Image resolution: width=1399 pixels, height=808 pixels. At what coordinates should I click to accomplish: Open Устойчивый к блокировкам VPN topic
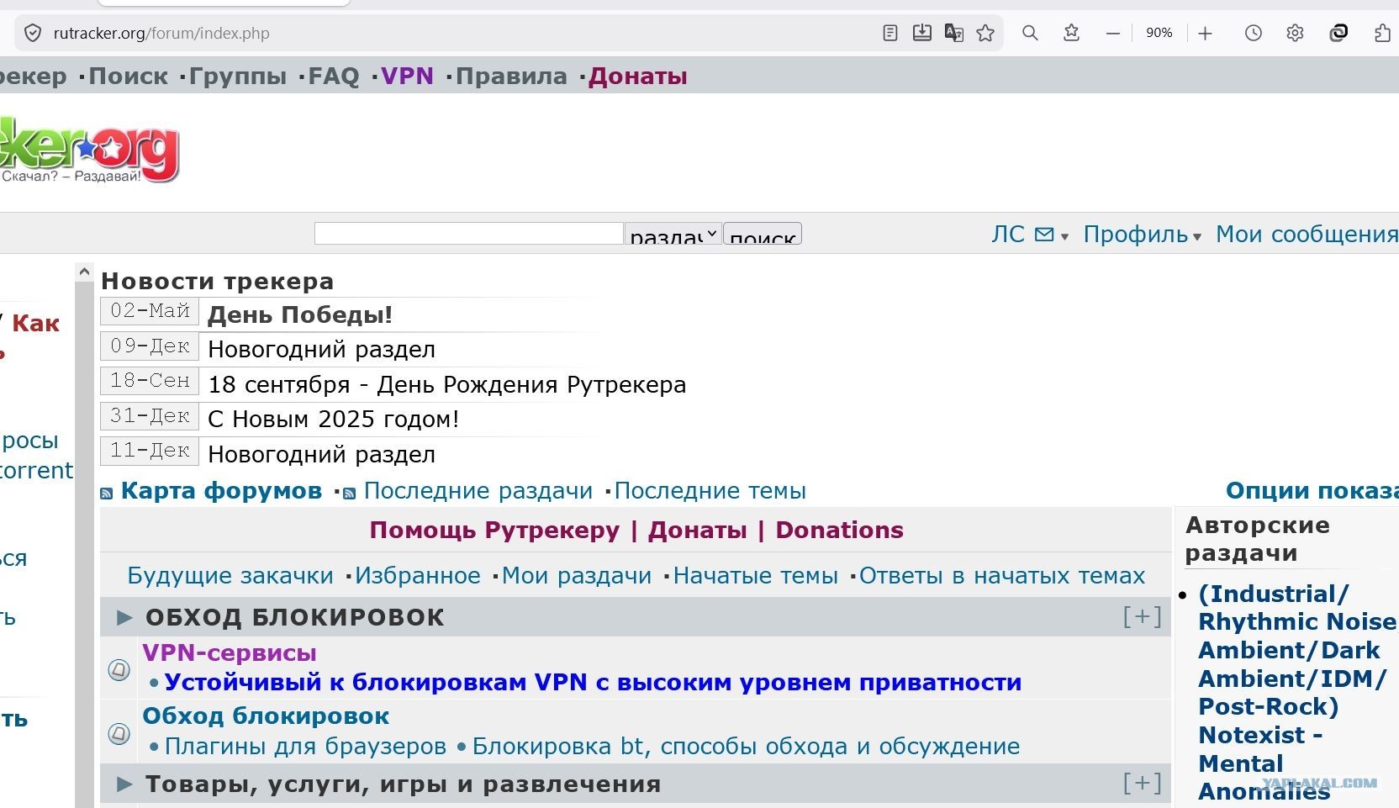(594, 683)
